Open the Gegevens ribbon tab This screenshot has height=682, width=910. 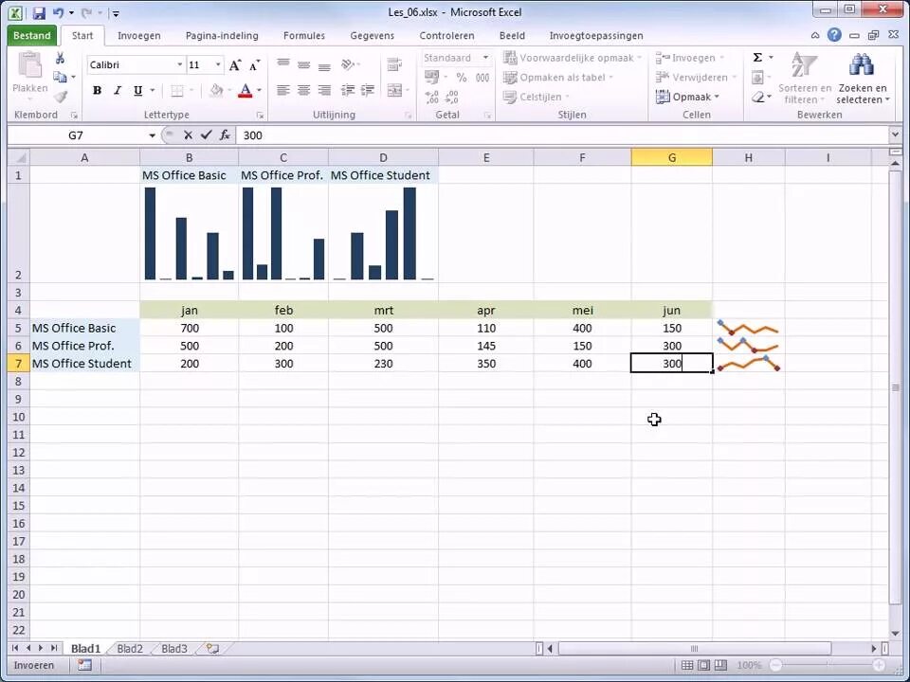coord(372,35)
